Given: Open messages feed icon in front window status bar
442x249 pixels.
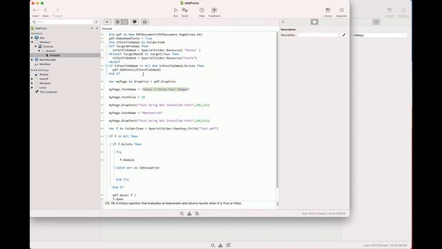Looking at the screenshot, I should [x=197, y=214].
